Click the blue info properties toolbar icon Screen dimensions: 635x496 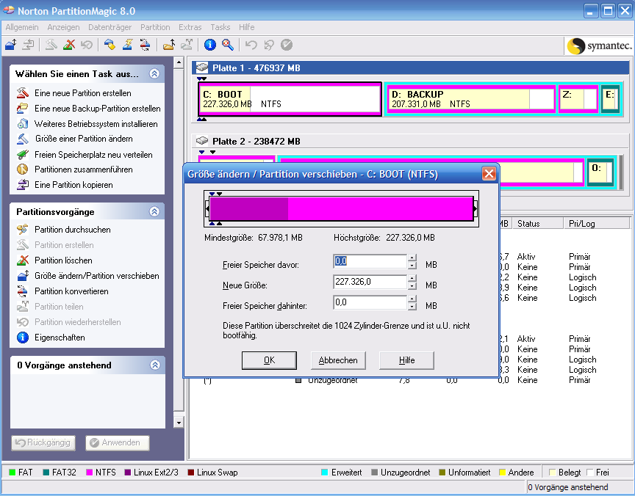(x=209, y=45)
